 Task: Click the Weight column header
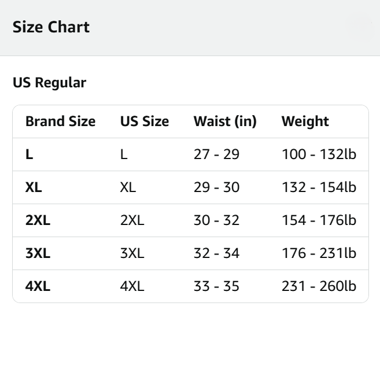coord(305,121)
